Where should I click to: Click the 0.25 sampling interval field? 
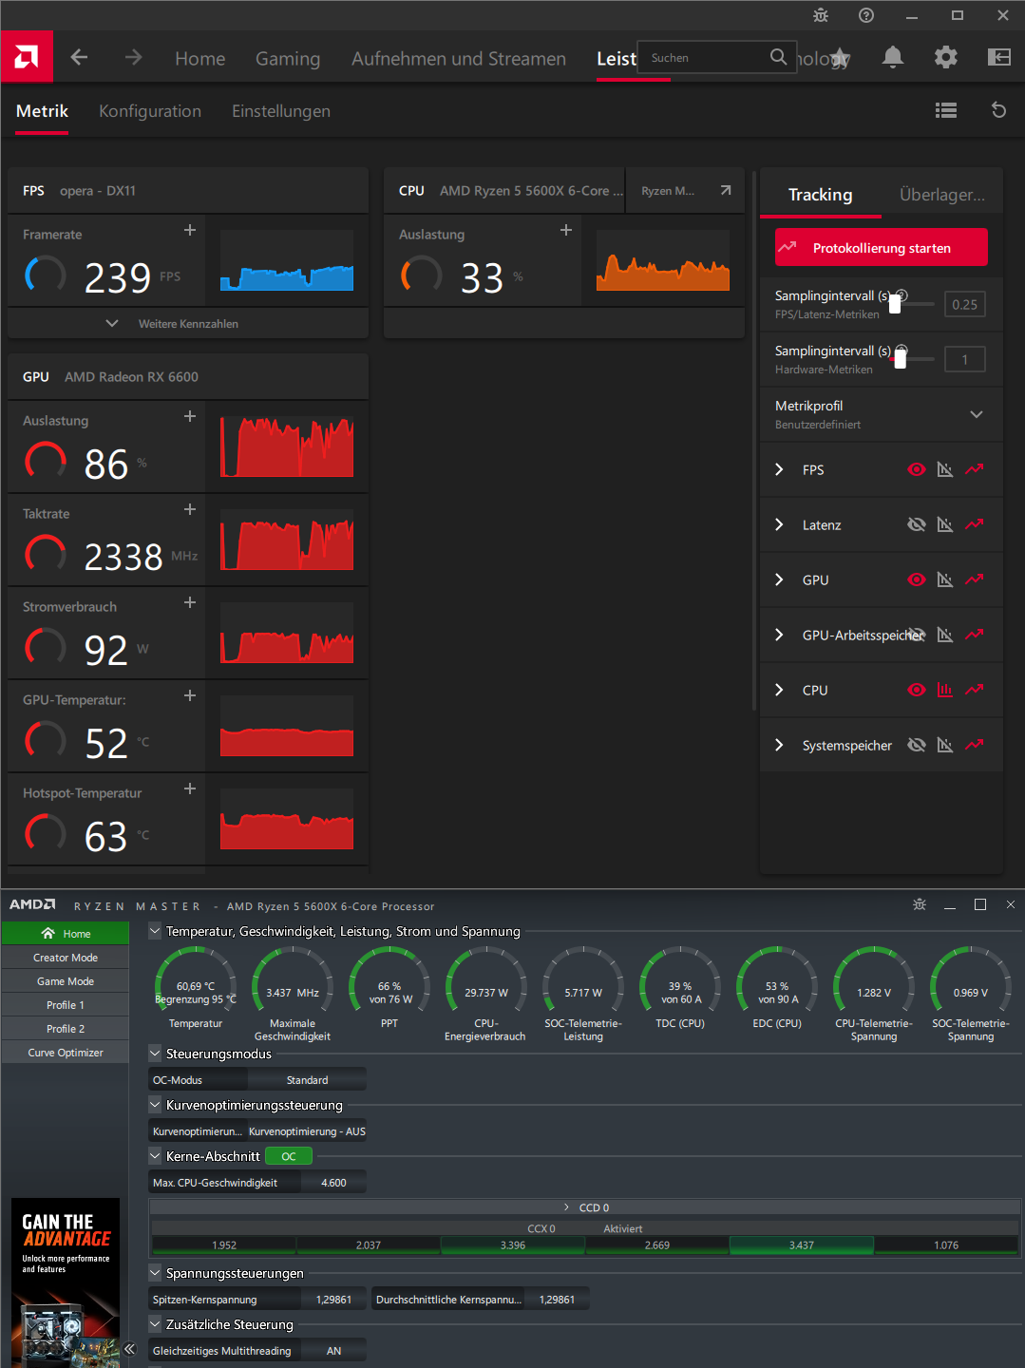tap(965, 305)
